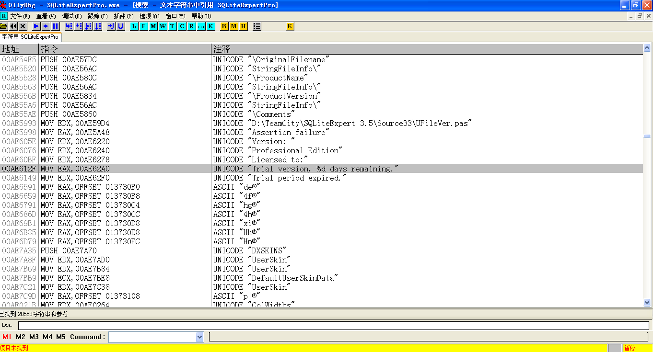The image size is (653, 352).
Task: Click the 注释 column header
Action: [x=427, y=49]
